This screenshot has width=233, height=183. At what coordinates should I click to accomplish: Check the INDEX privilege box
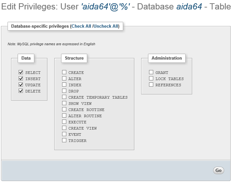pos(64,85)
